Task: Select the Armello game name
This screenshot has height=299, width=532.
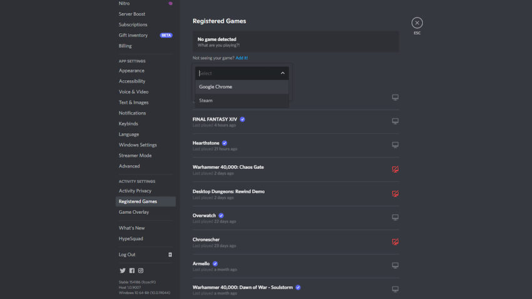Action: [x=201, y=263]
